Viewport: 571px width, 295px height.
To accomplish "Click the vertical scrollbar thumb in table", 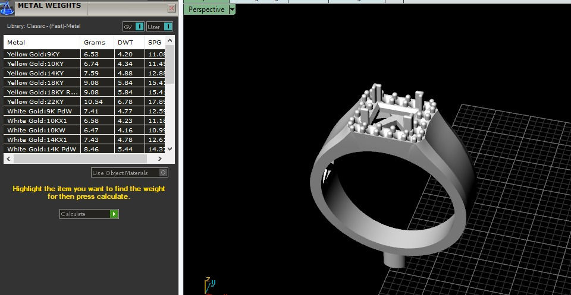I will click(x=170, y=64).
